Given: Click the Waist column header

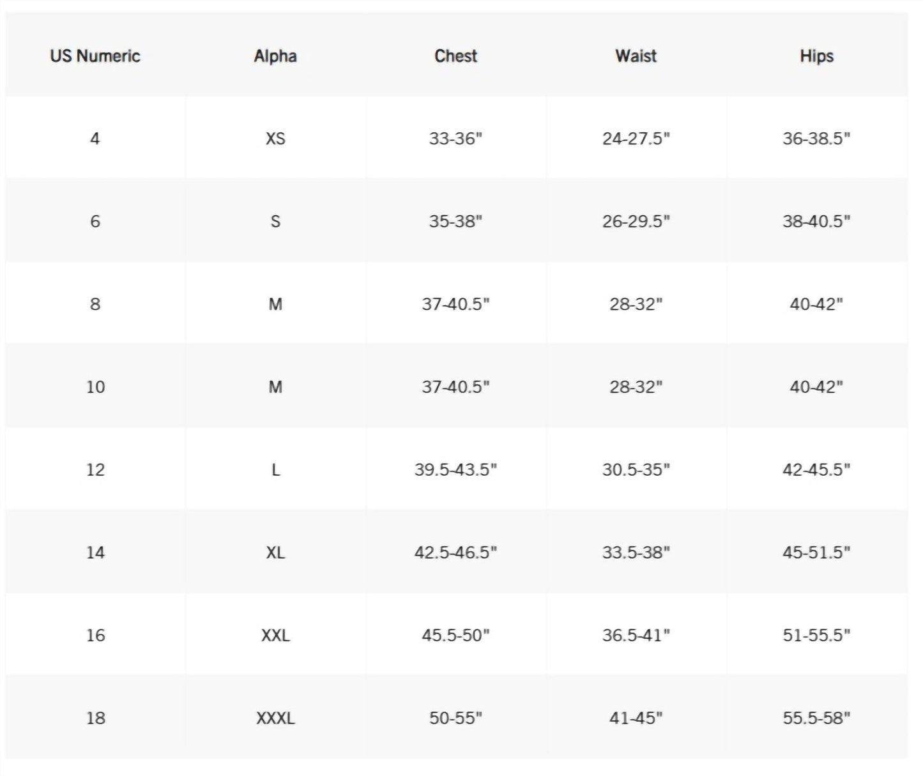Looking at the screenshot, I should click(636, 56).
